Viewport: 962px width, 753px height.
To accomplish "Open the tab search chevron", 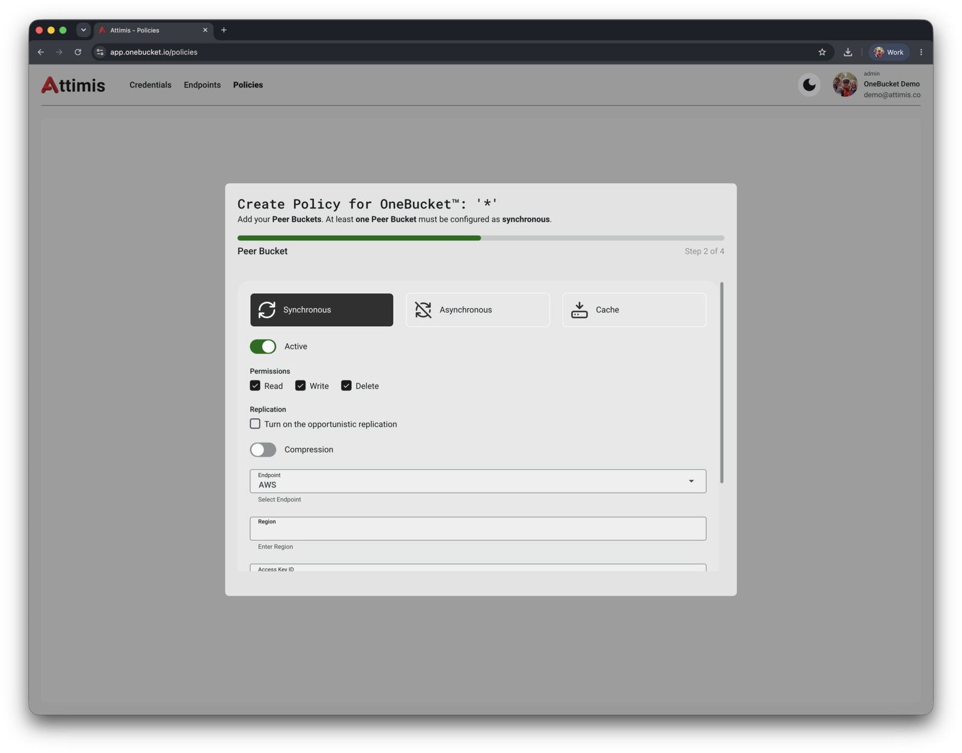I will (84, 30).
